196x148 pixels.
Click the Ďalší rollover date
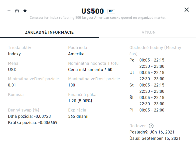click(x=155, y=138)
